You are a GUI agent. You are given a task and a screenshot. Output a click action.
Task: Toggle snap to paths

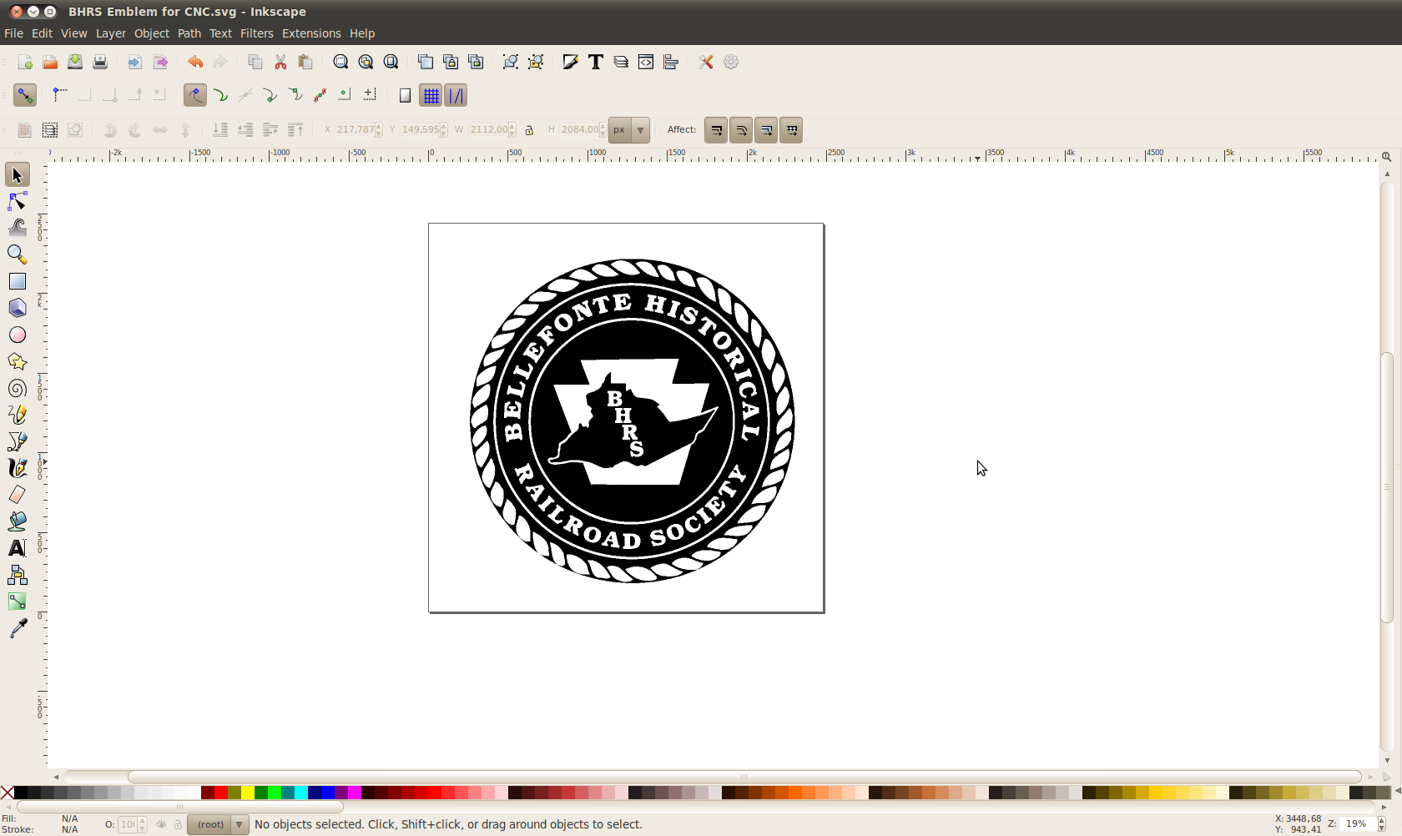tap(220, 95)
